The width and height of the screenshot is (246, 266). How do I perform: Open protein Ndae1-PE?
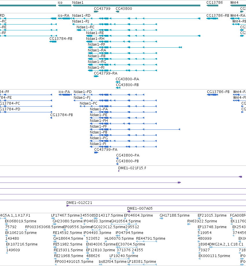[99, 115]
